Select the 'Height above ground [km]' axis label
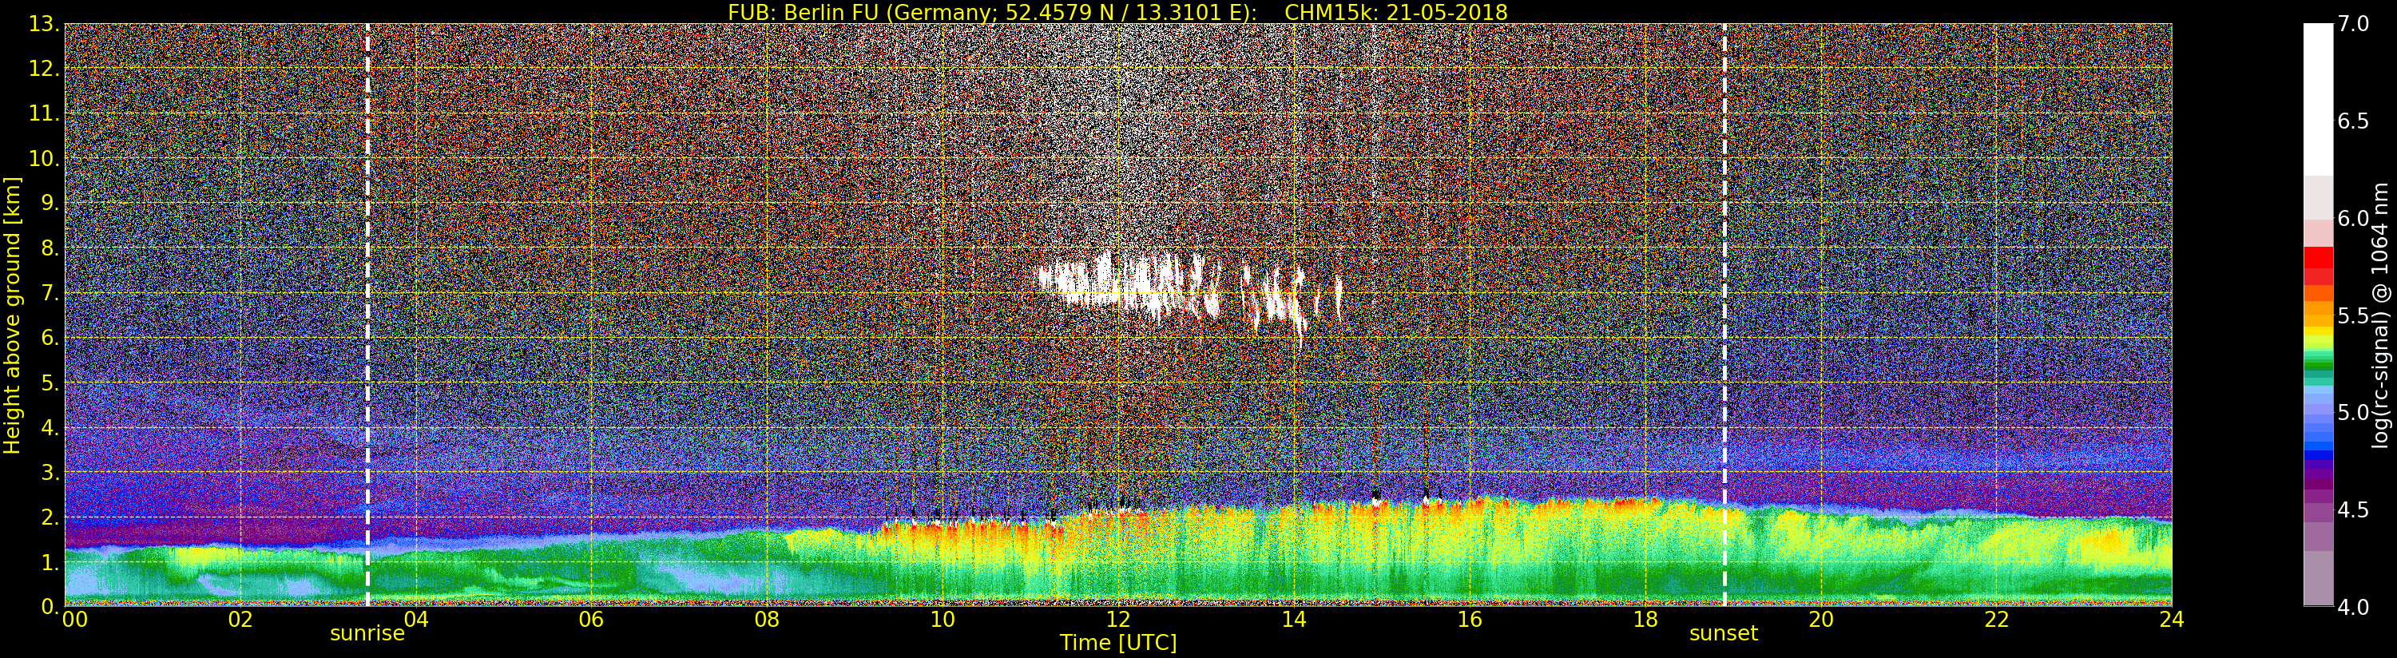 [x=12, y=315]
